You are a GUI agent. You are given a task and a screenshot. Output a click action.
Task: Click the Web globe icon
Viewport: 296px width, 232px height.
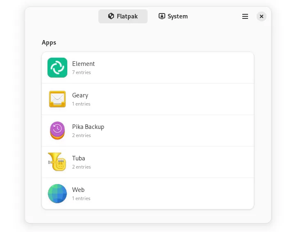point(57,194)
